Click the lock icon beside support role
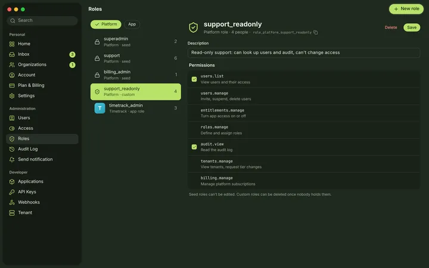 pos(97,58)
